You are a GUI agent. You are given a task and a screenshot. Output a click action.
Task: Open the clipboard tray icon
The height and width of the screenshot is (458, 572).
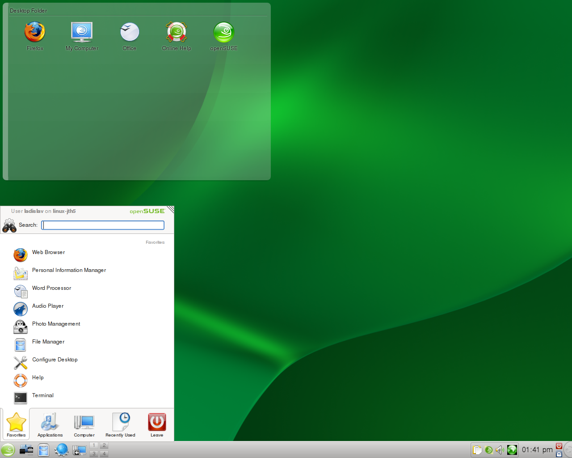point(477,450)
